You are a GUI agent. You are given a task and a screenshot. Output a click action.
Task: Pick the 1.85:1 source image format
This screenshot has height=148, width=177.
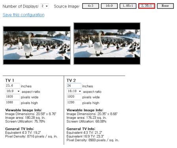(128, 6)
